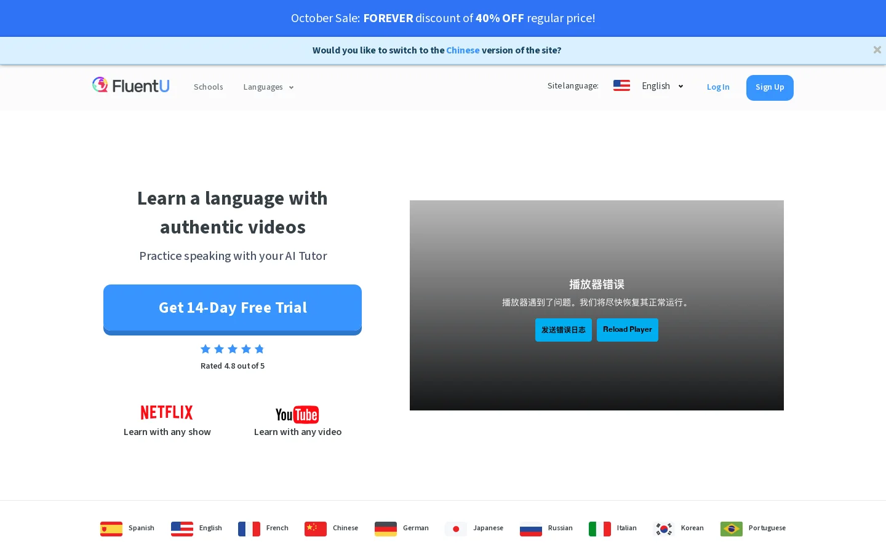The height and width of the screenshot is (553, 886).
Task: Click the 'Learn with any video' text
Action: [298, 432]
